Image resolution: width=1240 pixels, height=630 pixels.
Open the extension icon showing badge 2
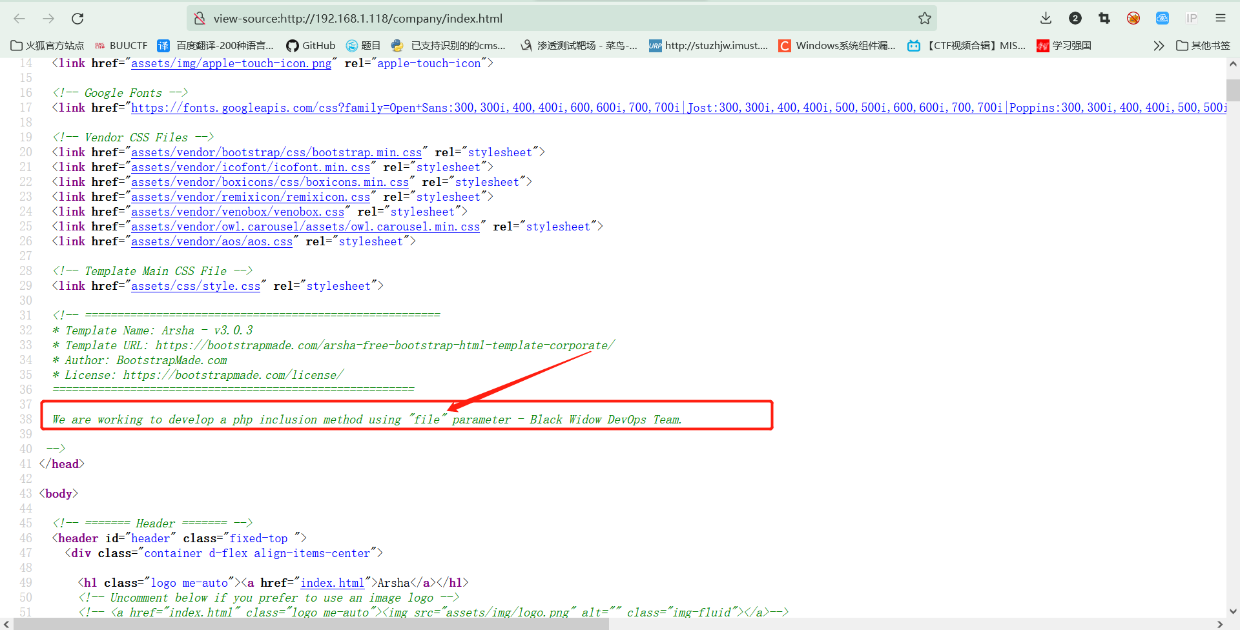click(x=1075, y=19)
